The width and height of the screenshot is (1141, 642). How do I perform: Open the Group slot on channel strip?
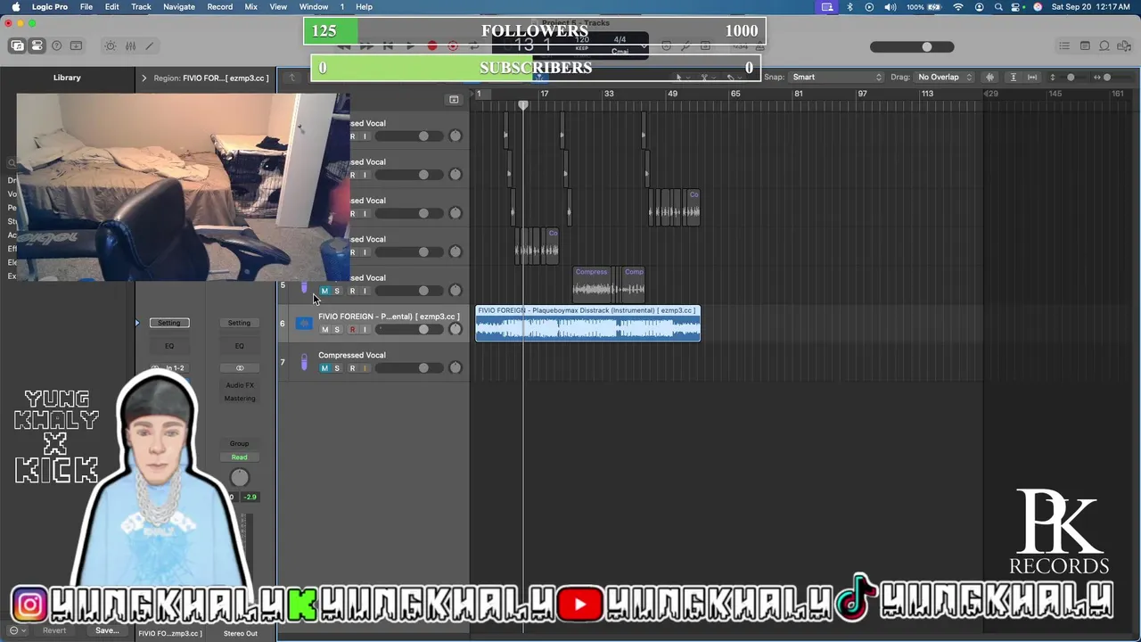click(x=239, y=443)
